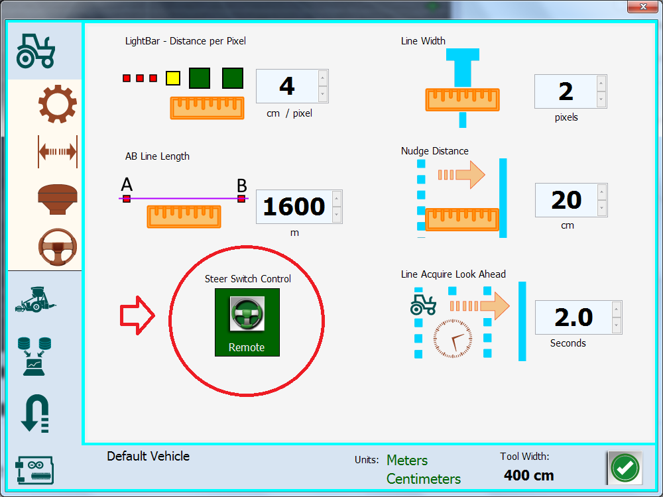Click the Nudge Distance 20 field
663x497 pixels.
click(566, 200)
